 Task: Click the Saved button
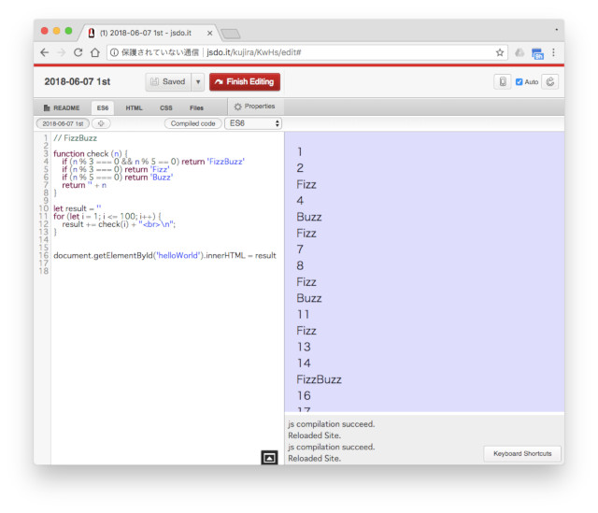point(168,82)
